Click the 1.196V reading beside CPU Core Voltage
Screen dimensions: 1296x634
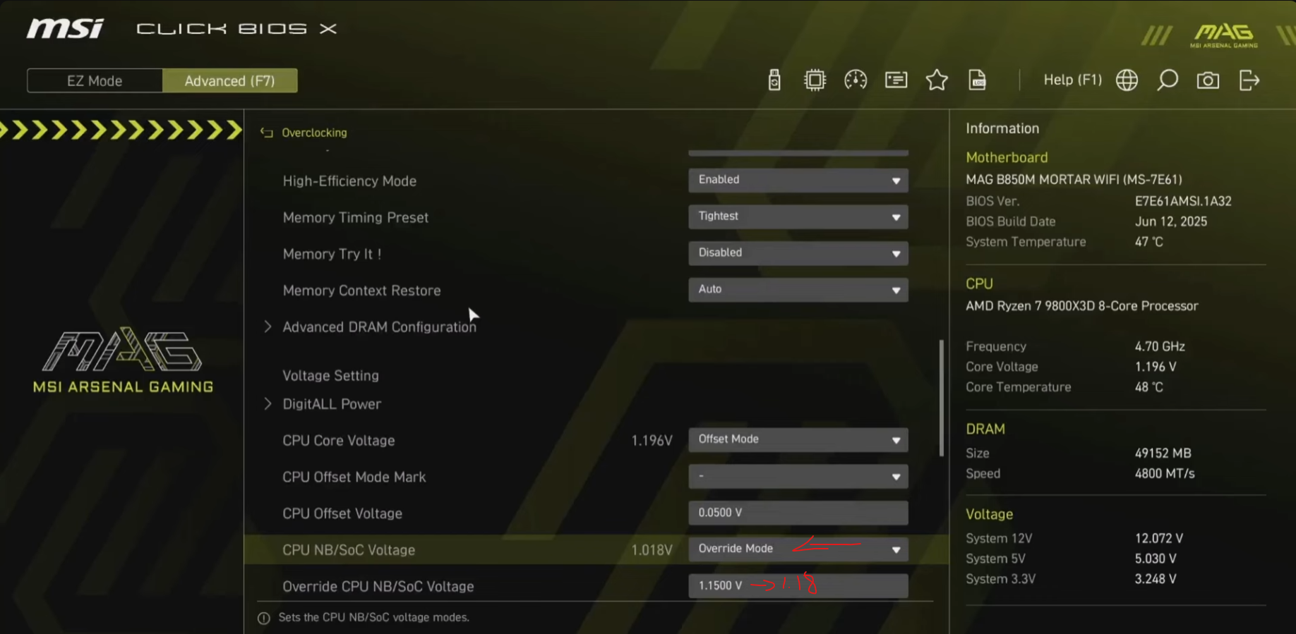pos(652,441)
